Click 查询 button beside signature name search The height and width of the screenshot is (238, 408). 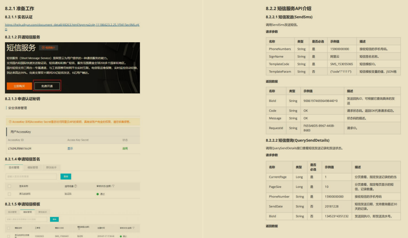(66, 177)
